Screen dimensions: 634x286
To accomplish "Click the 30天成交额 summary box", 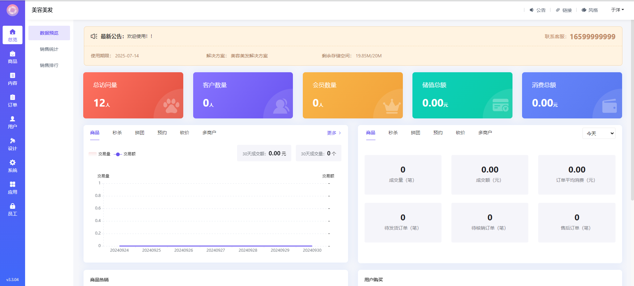I will pyautogui.click(x=264, y=153).
